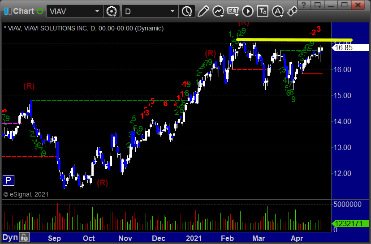Click the Nov label on time axis
Image resolution: width=371 pixels, height=244 pixels.
125,238
